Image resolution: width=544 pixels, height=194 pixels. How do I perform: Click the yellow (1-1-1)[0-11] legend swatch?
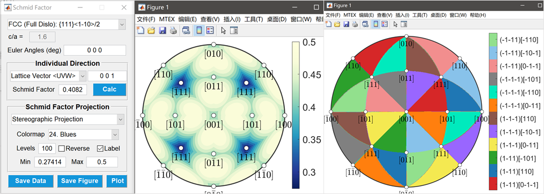[x=493, y=145]
